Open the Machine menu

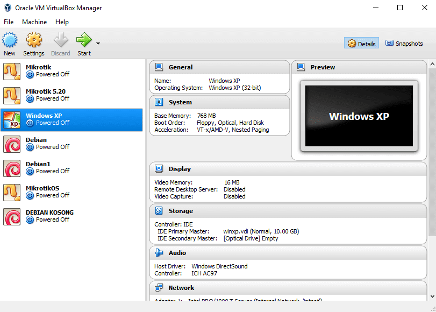(34, 22)
